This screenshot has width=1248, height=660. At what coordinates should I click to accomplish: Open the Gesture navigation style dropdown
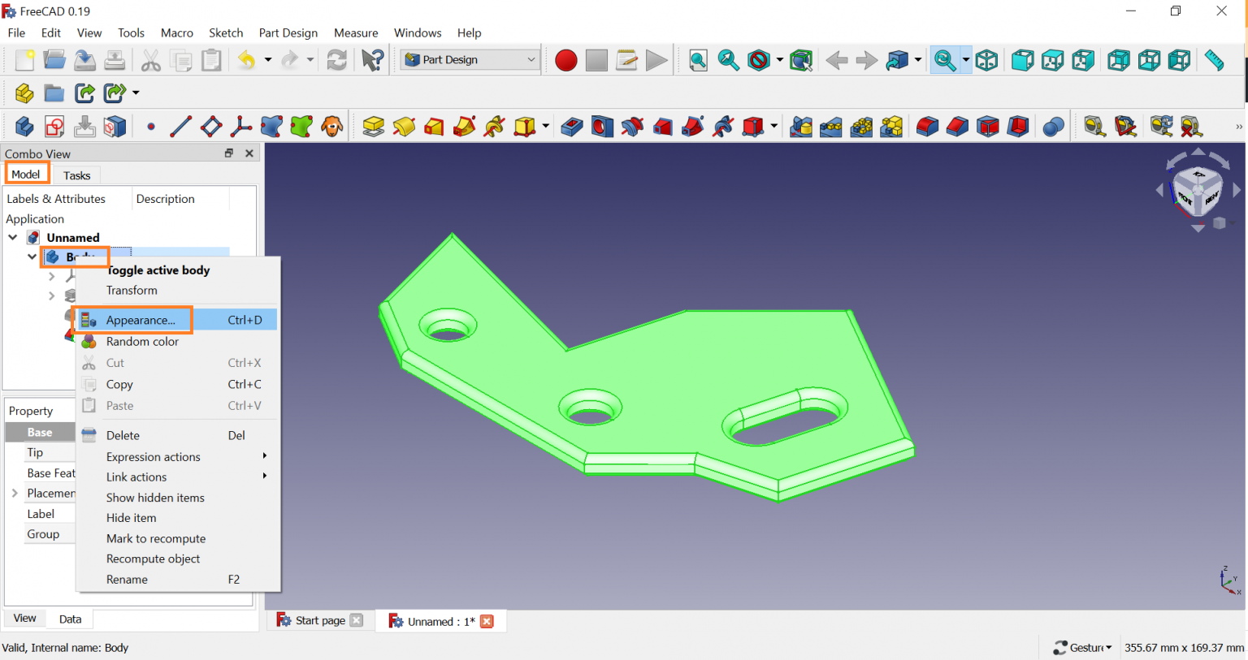pyautogui.click(x=1083, y=647)
